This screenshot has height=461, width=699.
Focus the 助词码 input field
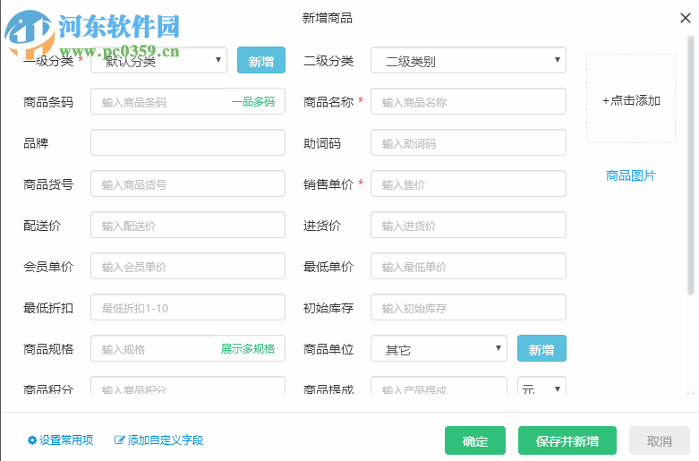point(468,142)
